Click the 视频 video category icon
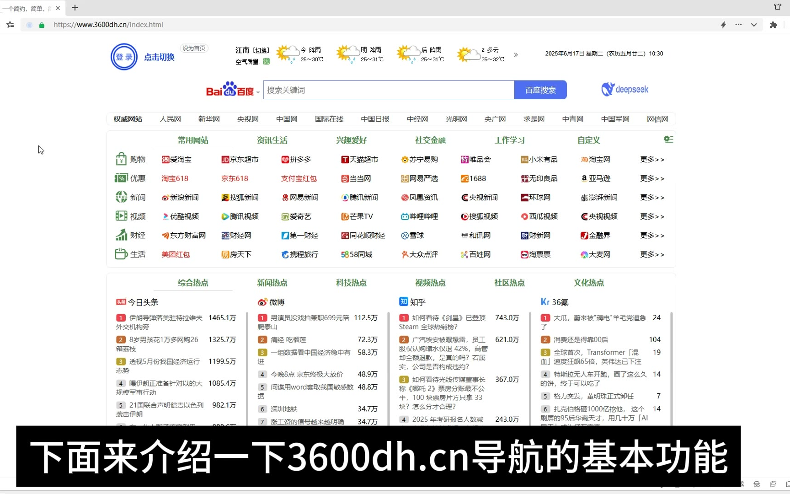 coord(121,216)
